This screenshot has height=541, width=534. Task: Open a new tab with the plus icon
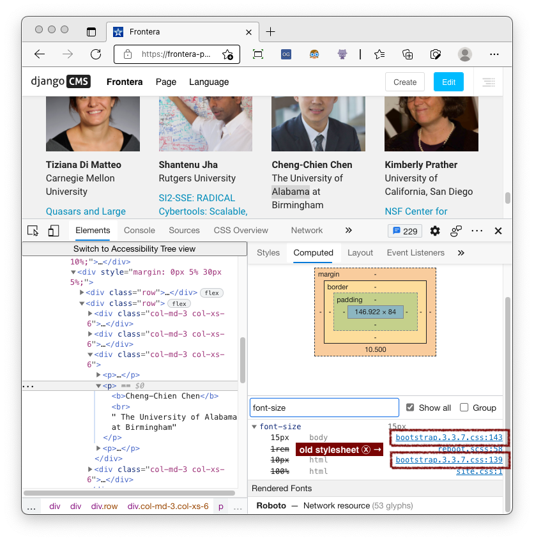click(270, 32)
